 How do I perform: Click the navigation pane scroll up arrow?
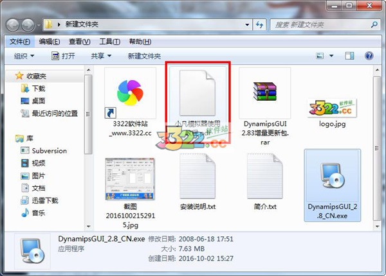pos(89,70)
